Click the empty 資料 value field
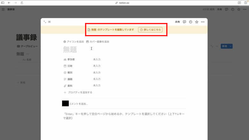The height and width of the screenshot is (140, 249). click(x=97, y=85)
